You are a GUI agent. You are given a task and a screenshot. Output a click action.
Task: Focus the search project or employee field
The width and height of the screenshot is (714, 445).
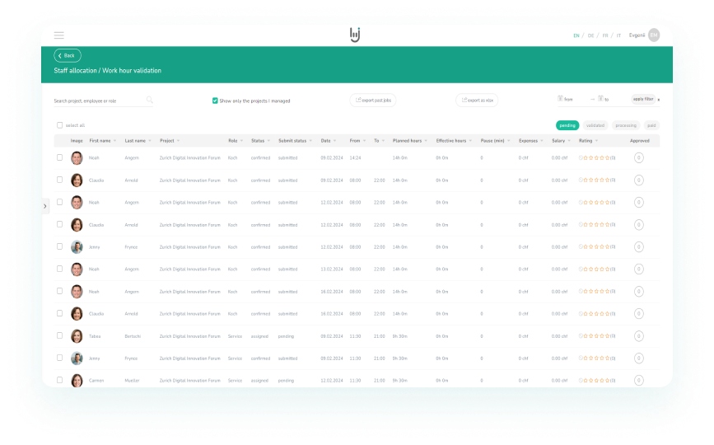click(x=100, y=101)
